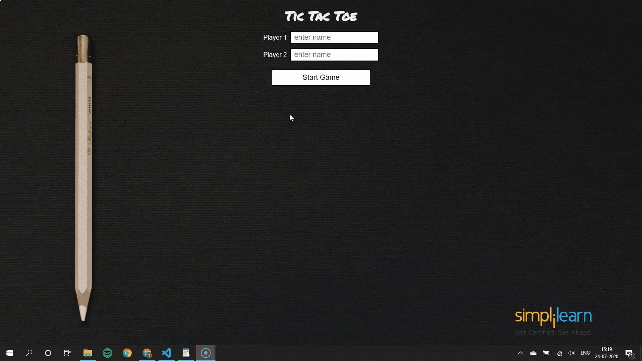Open File Explorer on the taskbar
Viewport: 642px width, 361px height.
[x=87, y=353]
